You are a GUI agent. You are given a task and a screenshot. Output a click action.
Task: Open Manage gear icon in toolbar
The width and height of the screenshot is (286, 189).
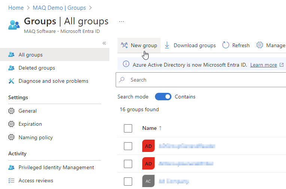[x=259, y=45]
